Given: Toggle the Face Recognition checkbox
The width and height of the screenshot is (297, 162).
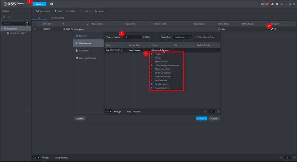Looking at the screenshot, I should tap(151, 84).
